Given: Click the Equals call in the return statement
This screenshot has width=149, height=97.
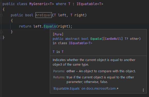Looking at the screenshot, I should [x=50, y=26].
